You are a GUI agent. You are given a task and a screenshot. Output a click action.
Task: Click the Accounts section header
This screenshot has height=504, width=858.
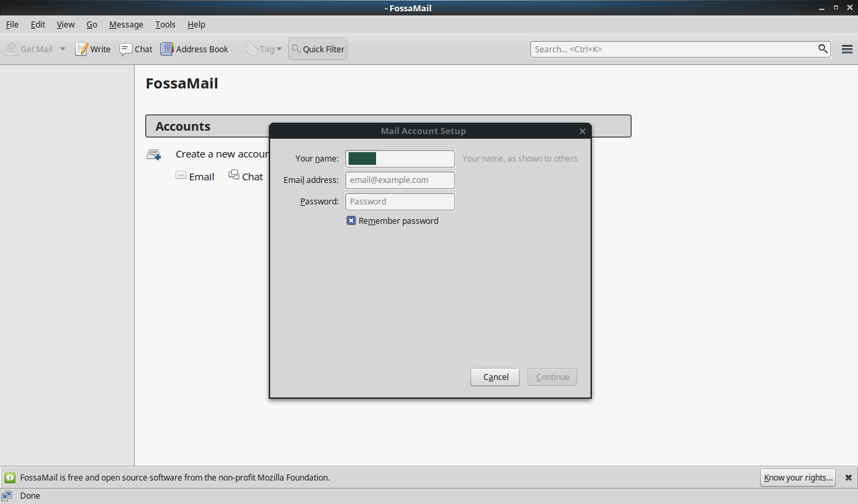point(388,126)
